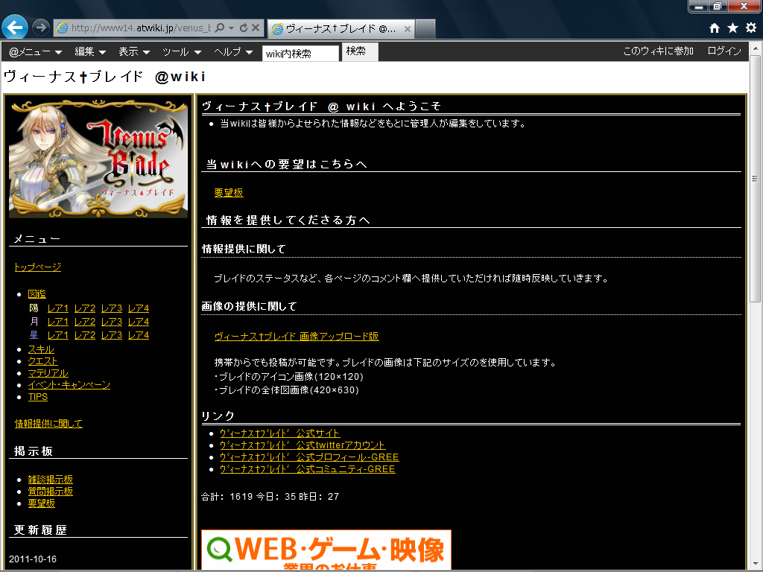Open 公式コミュニティ-GREE link
763x572 pixels.
pyautogui.click(x=308, y=469)
